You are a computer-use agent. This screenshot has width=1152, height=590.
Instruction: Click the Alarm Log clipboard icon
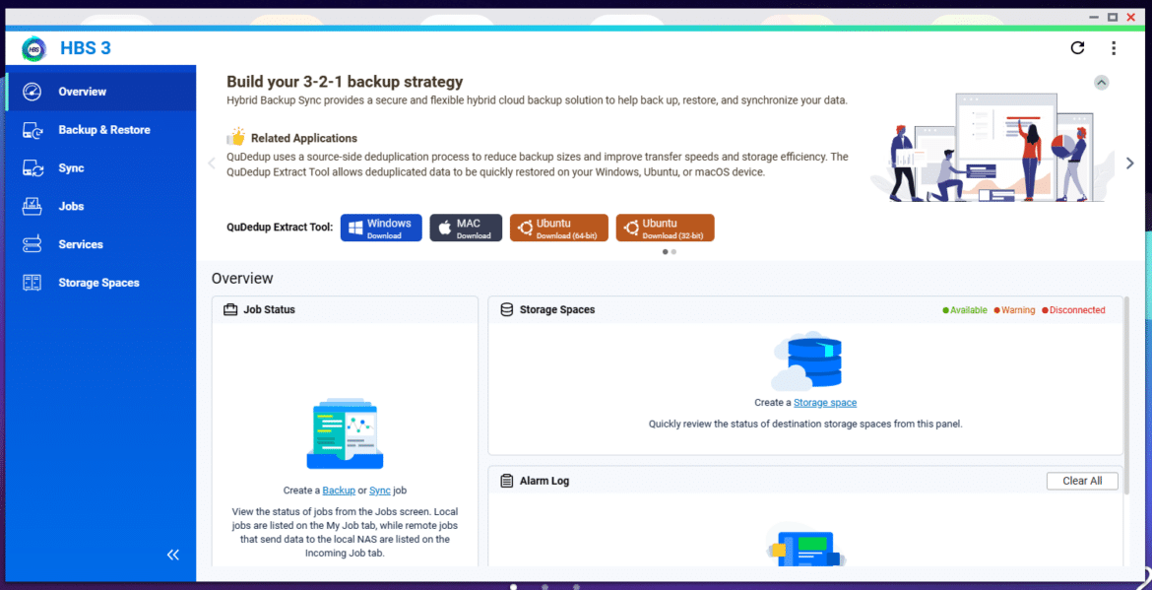(506, 482)
